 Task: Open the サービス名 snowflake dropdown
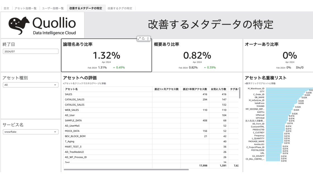(x=31, y=132)
